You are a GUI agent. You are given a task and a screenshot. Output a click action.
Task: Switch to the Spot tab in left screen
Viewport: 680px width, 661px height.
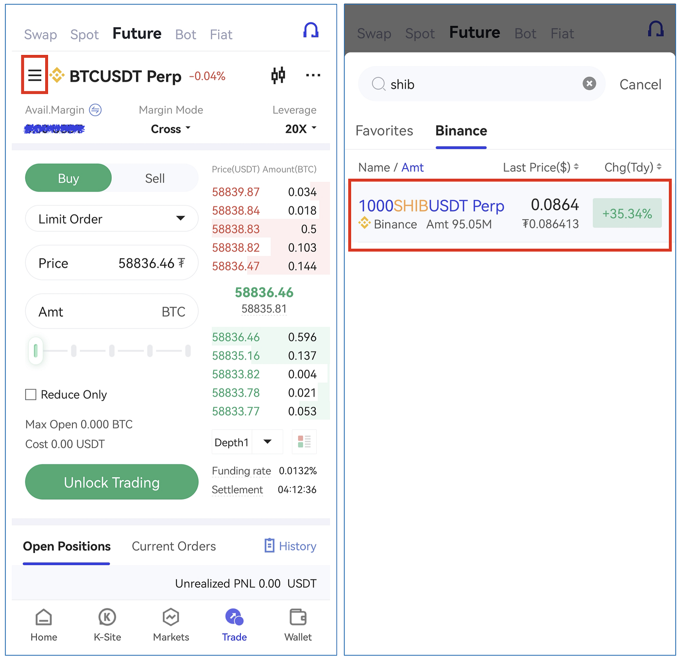pos(85,35)
